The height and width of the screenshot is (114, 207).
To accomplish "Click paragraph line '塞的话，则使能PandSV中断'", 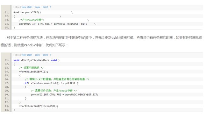I will tap(34, 45).
